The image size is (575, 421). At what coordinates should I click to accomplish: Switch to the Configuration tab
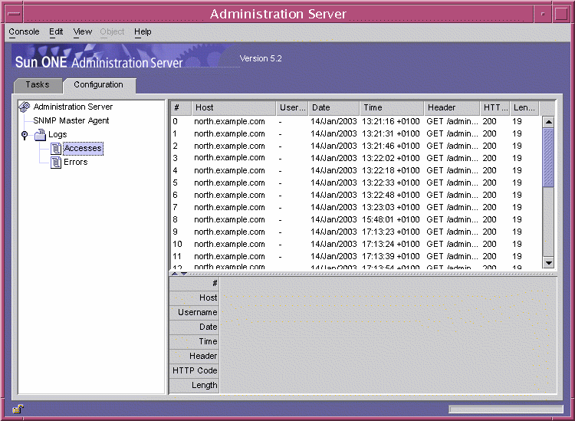99,85
